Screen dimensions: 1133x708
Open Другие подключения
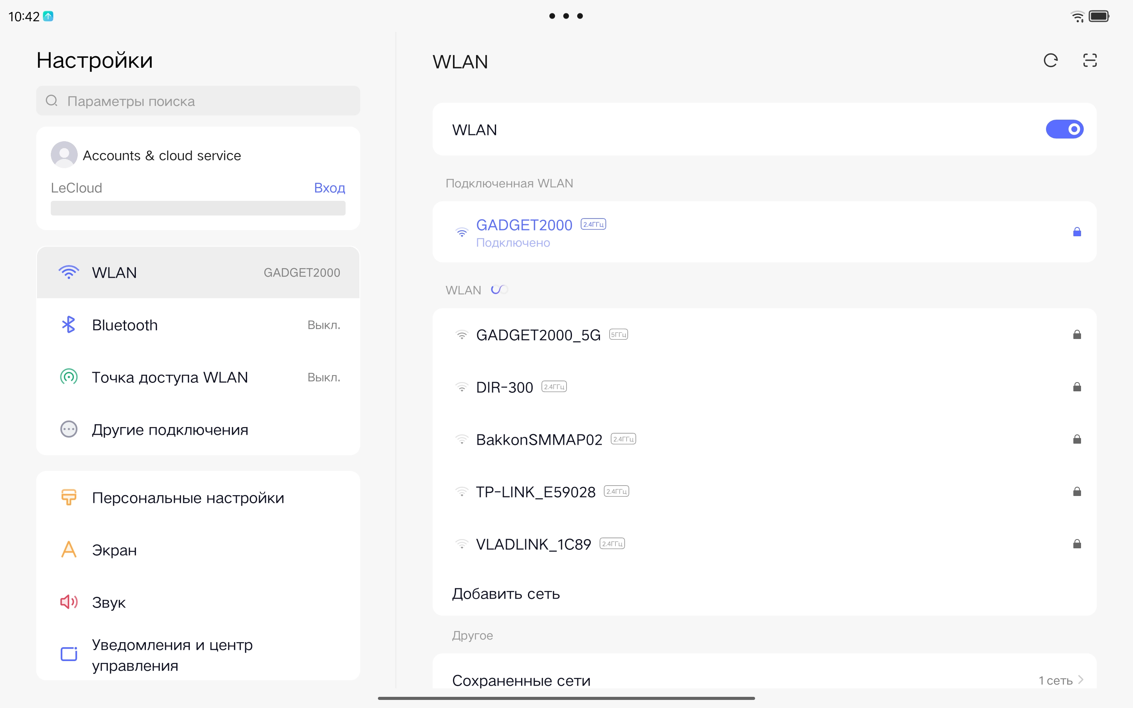[198, 429]
